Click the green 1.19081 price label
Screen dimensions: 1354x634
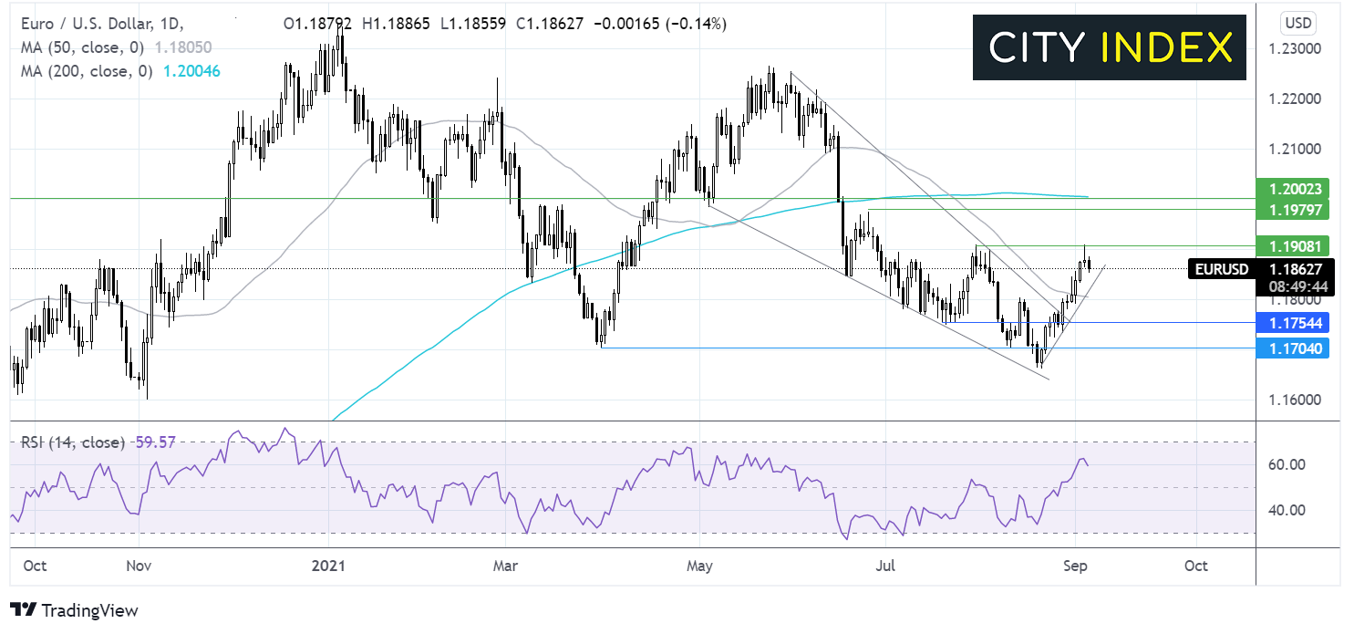point(1292,246)
